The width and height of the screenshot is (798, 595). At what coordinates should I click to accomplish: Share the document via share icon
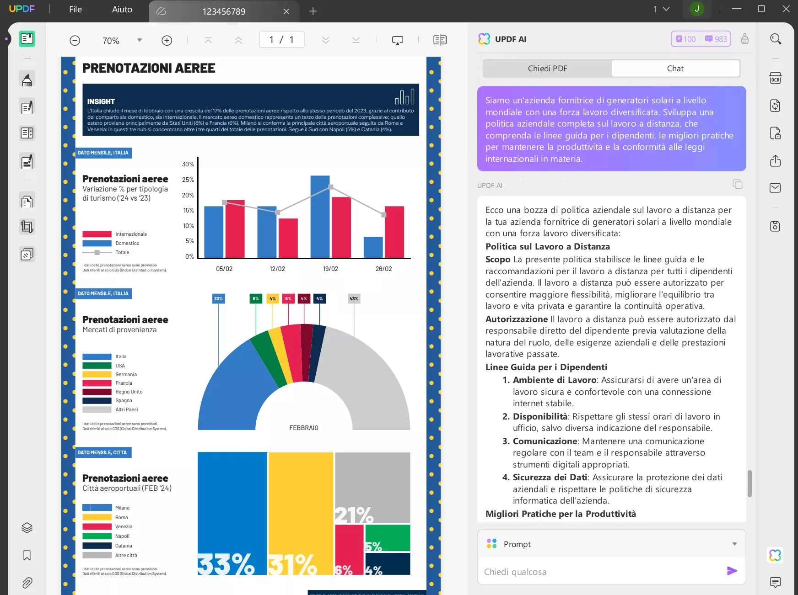tap(776, 161)
